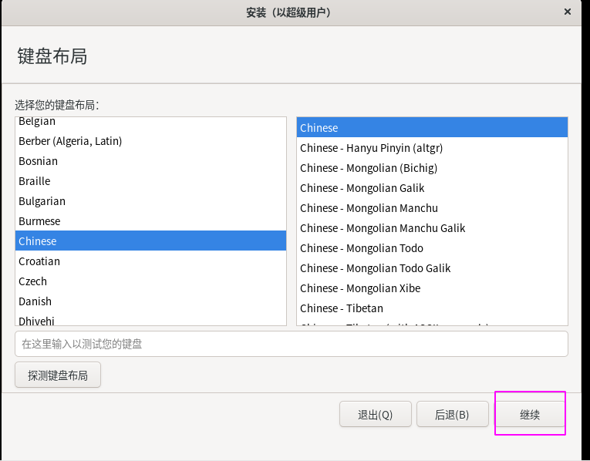Select Chinese - Mongolian Manchu Galik variant

pos(432,228)
